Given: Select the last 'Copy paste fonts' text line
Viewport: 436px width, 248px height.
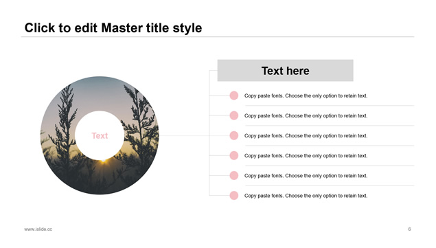Looking at the screenshot, I should point(306,196).
